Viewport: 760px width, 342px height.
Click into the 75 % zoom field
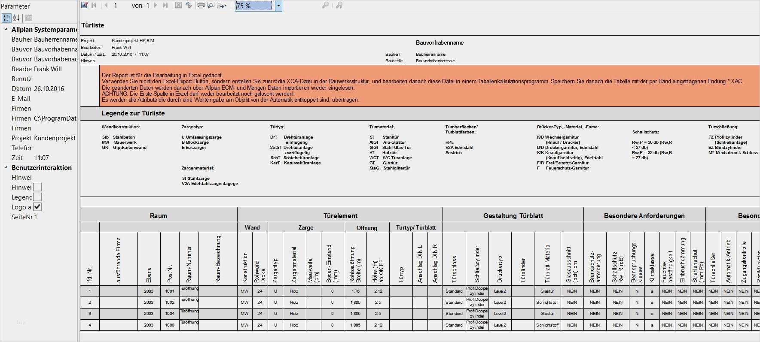click(254, 6)
